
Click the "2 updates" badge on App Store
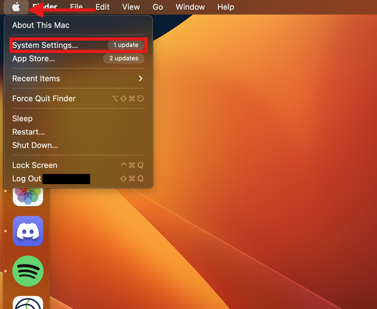pyautogui.click(x=124, y=58)
